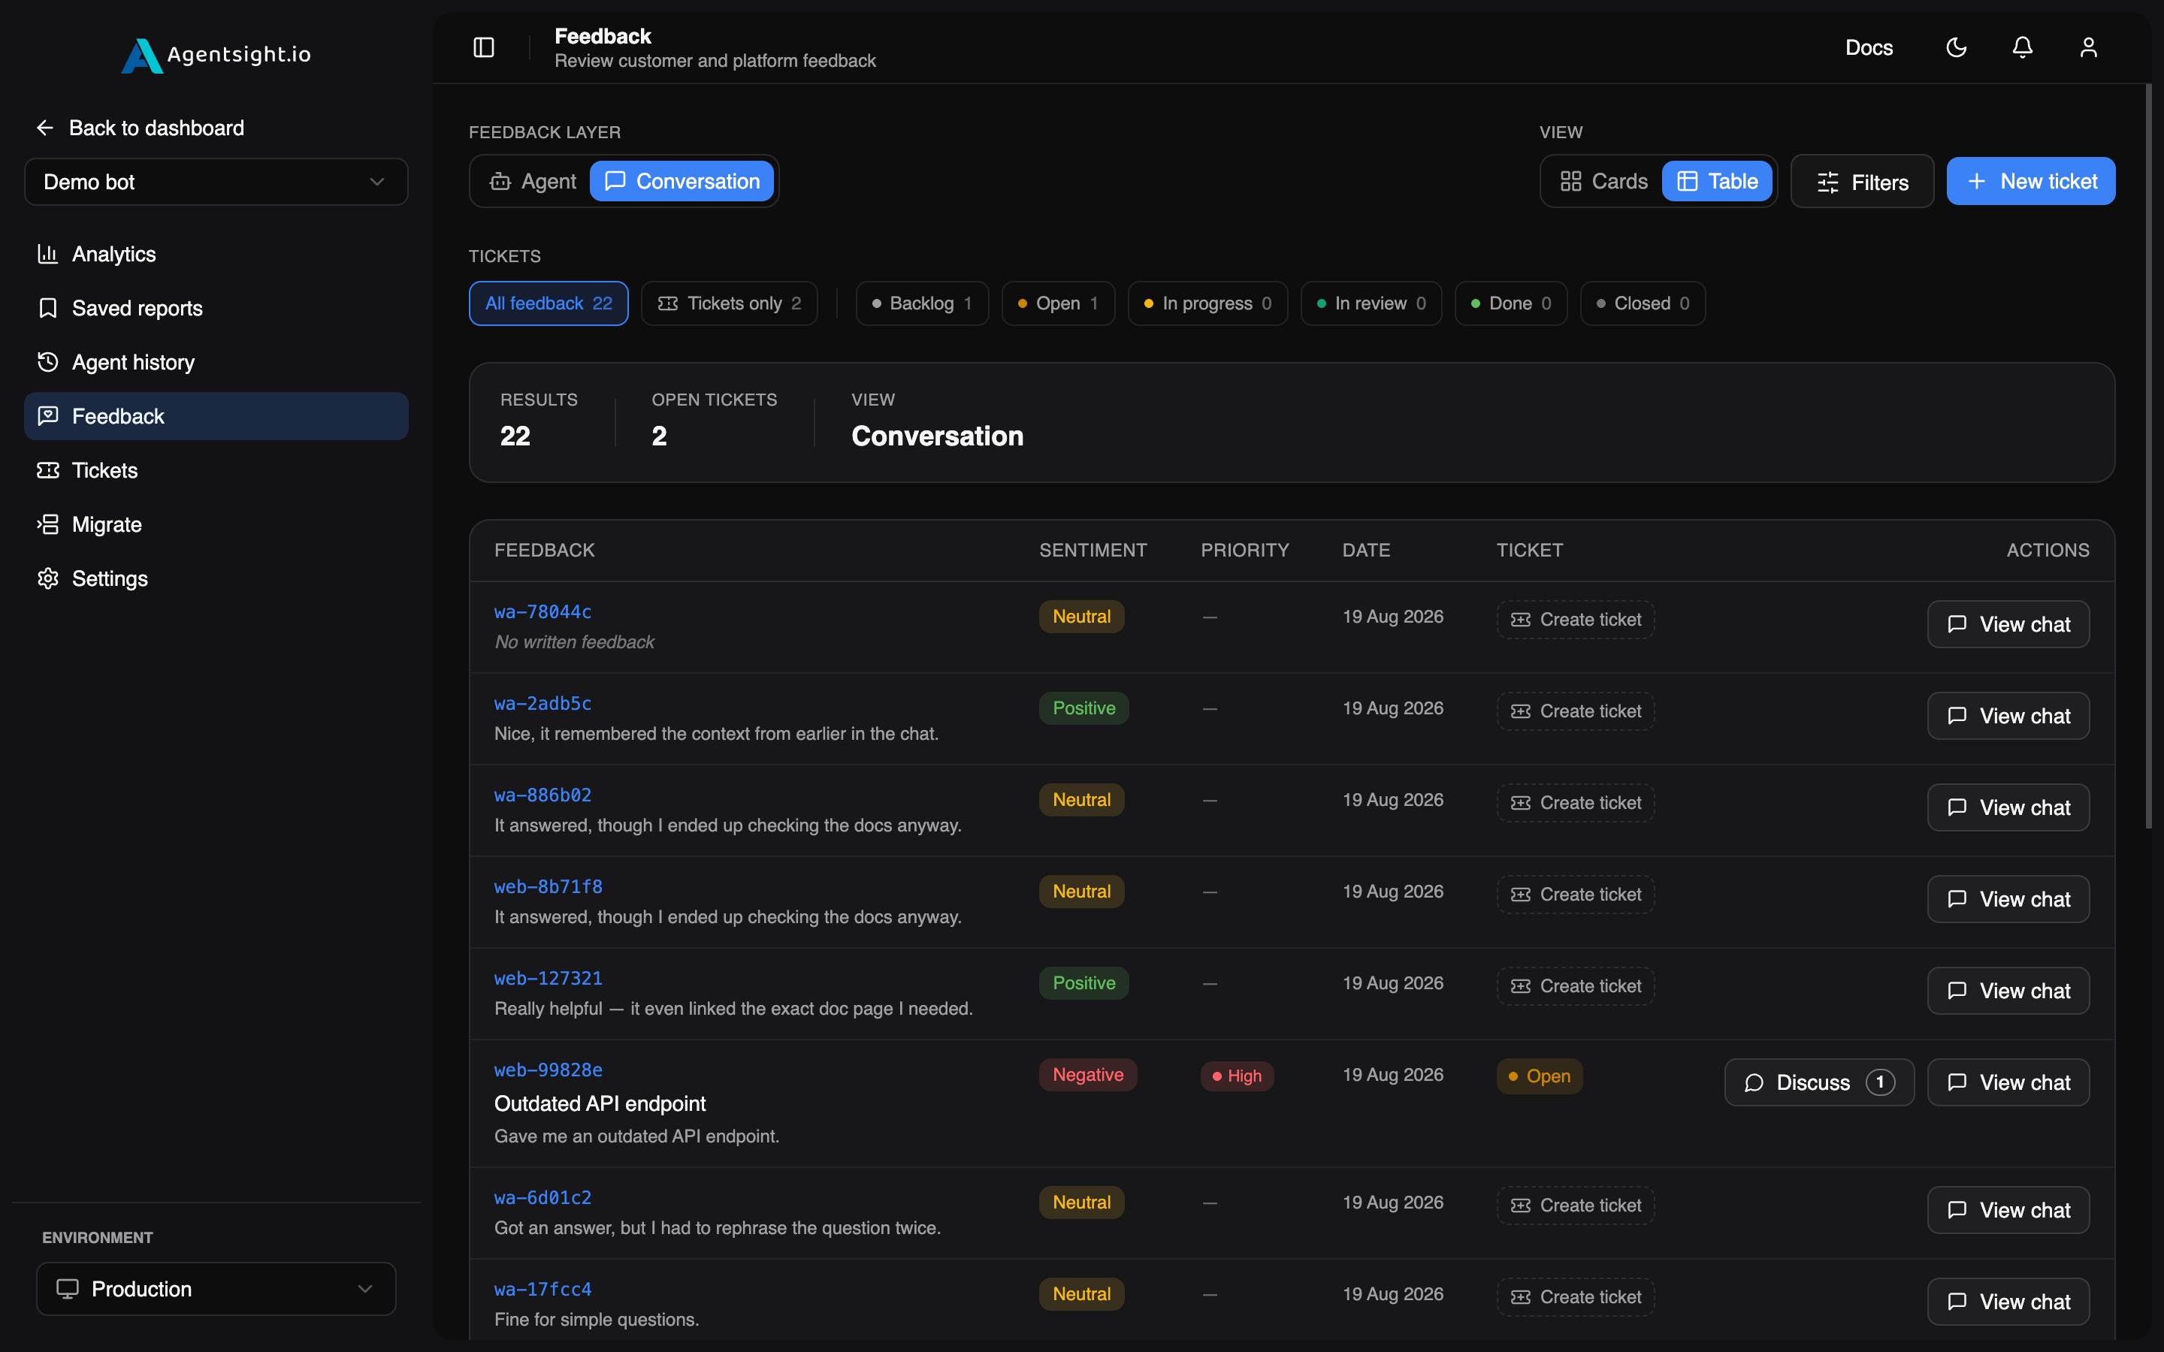Open the web-8b71f8 feedback link
The image size is (2164, 1352).
(549, 886)
